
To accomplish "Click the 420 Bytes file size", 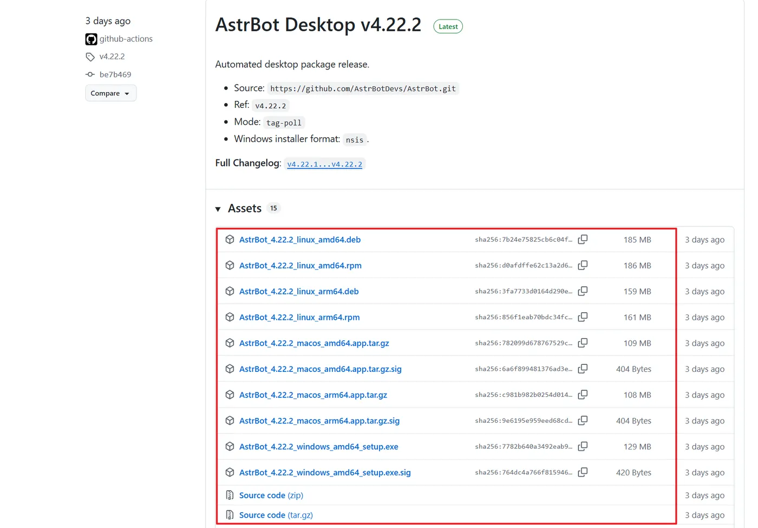I will (x=633, y=473).
